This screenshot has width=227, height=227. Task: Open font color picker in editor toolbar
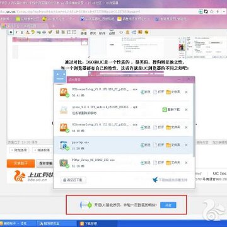27,32
